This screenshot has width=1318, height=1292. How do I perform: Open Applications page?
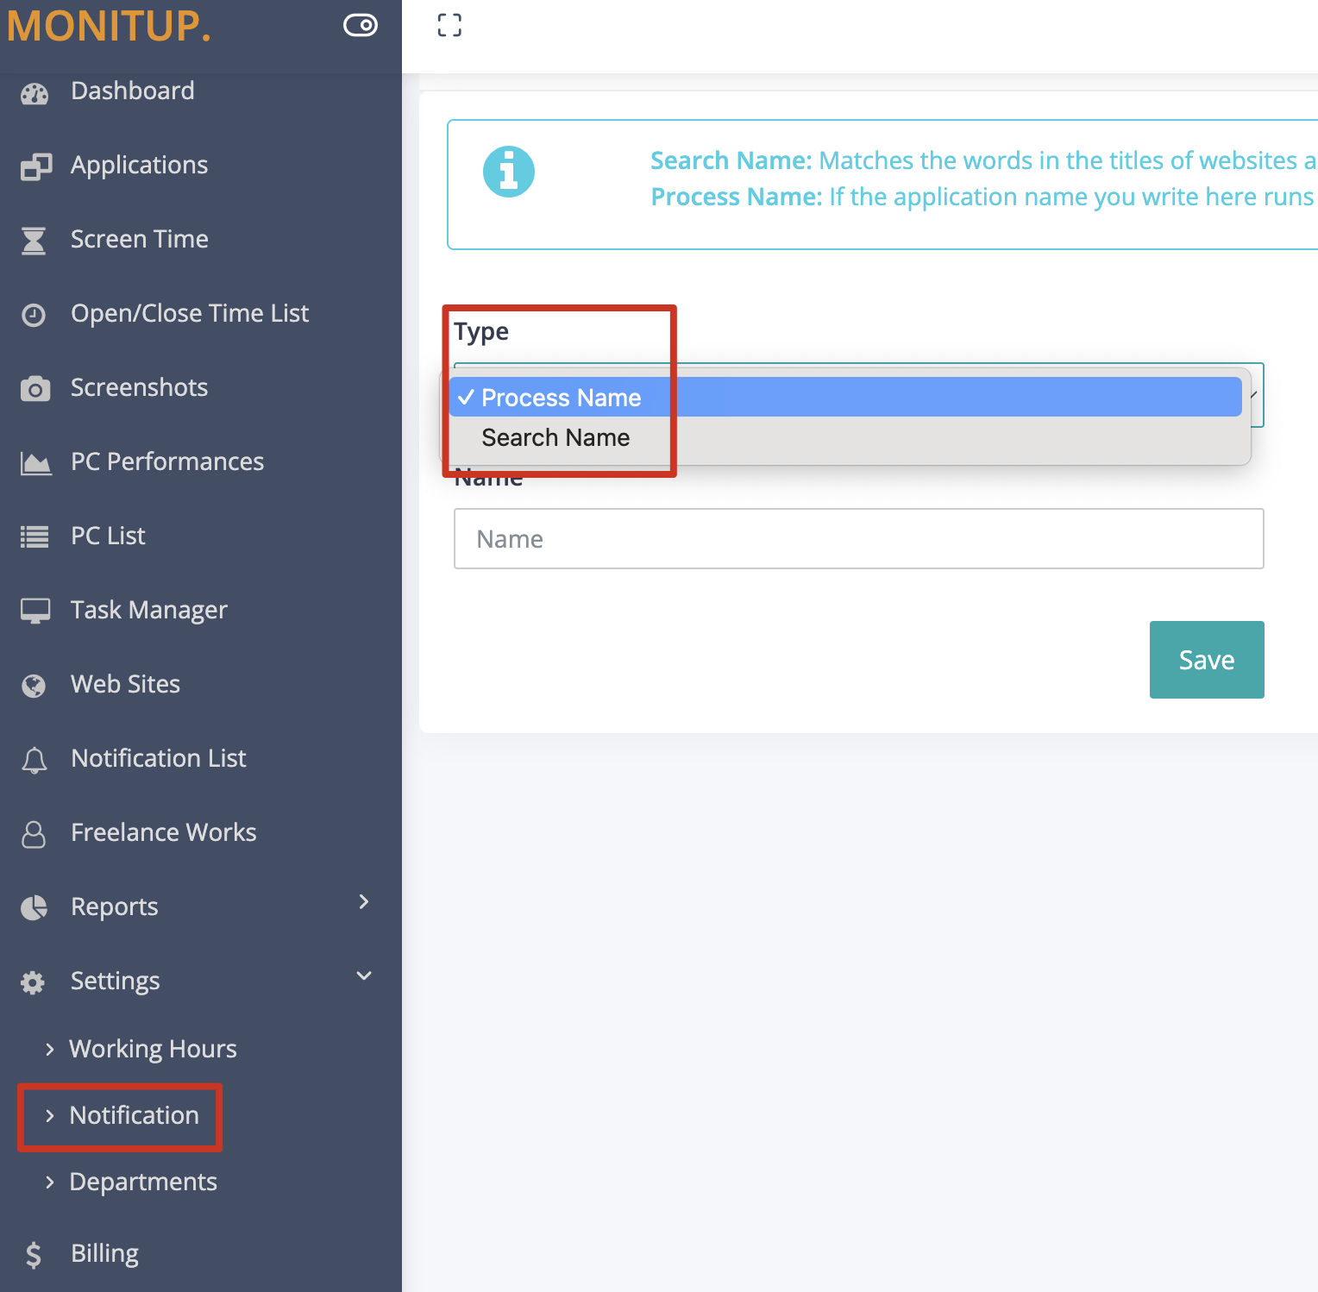pos(139,165)
